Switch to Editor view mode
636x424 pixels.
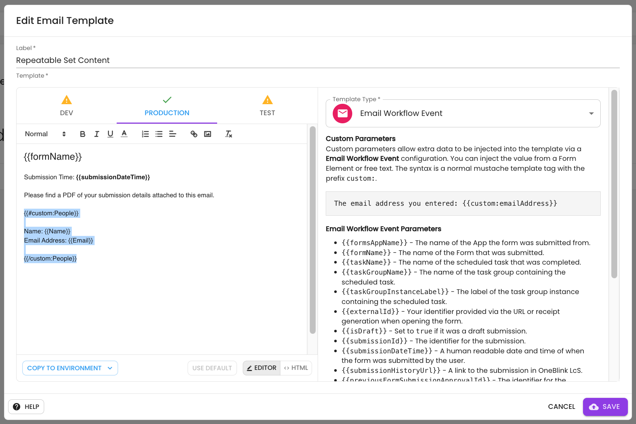pyautogui.click(x=262, y=368)
